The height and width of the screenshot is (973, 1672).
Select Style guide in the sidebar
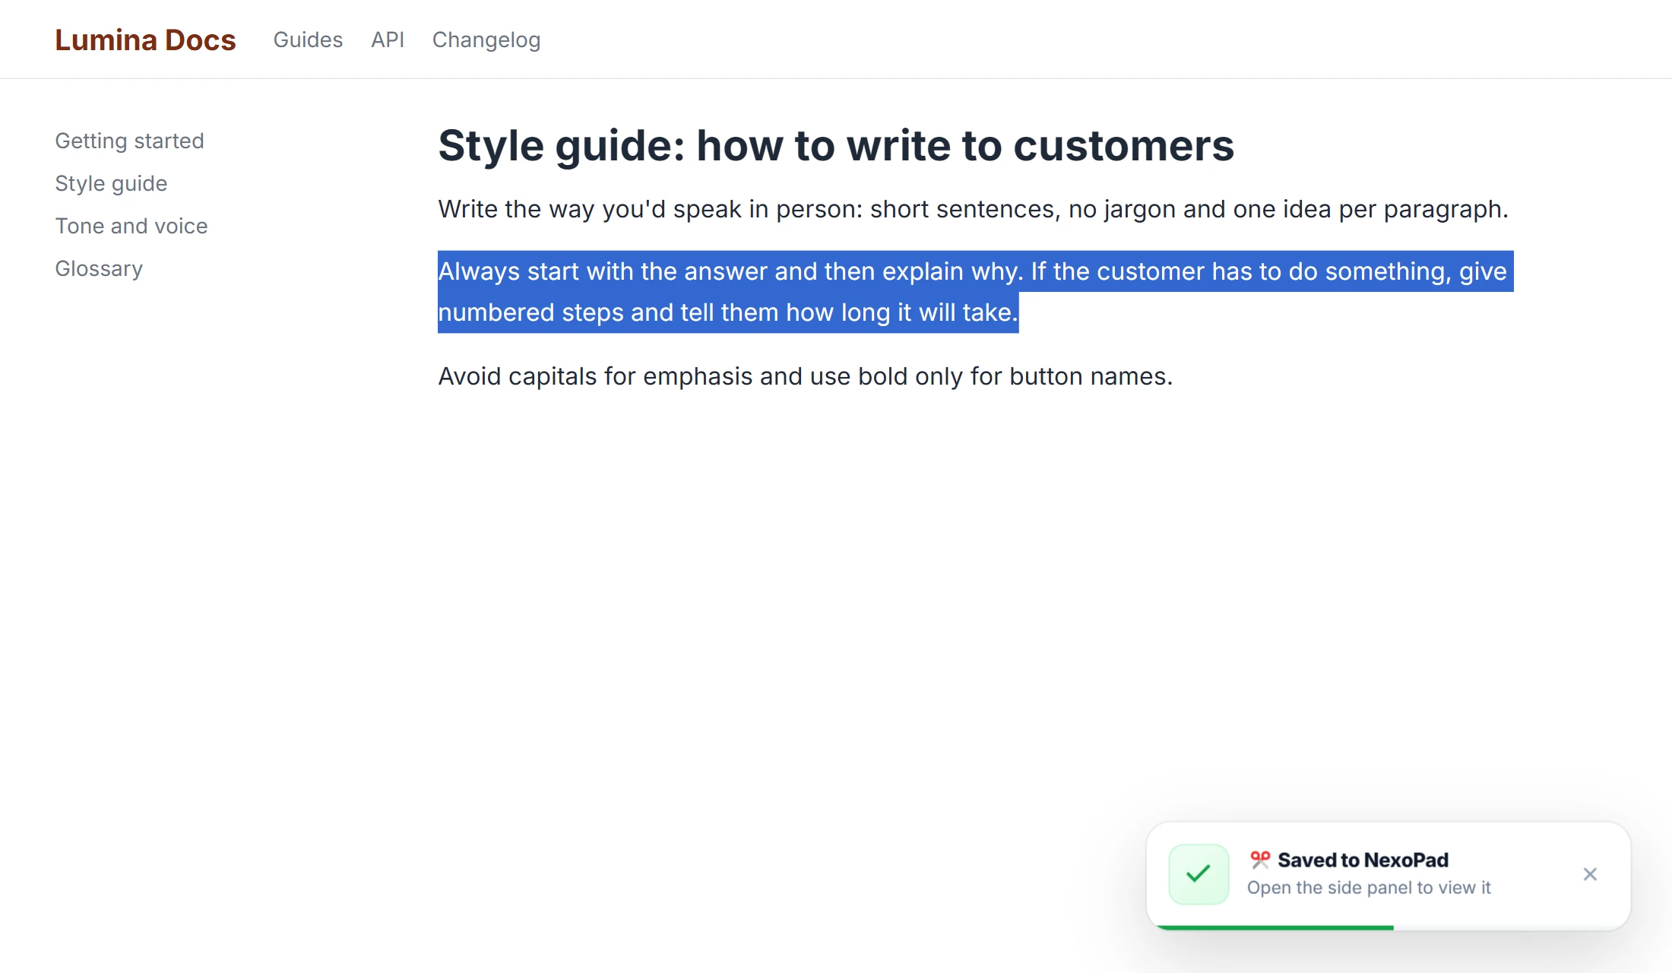[x=111, y=183]
